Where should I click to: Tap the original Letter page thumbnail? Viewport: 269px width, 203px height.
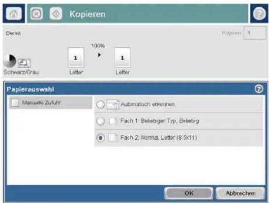76,57
